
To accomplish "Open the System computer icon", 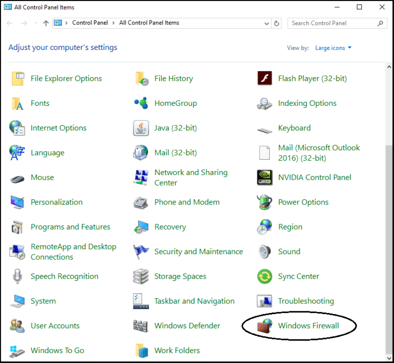I will pos(17,301).
